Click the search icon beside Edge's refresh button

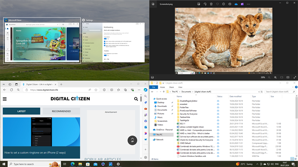click(18, 90)
